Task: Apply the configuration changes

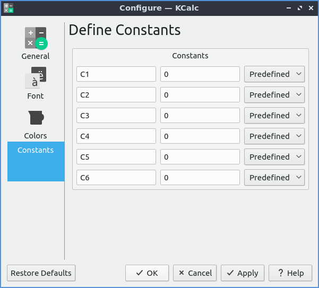Action: tap(243, 273)
